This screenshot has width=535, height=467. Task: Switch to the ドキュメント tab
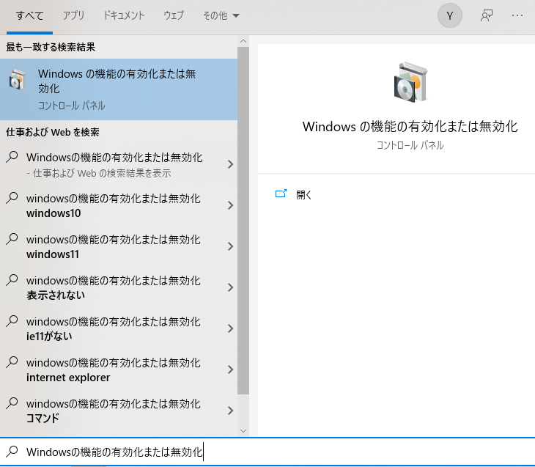pyautogui.click(x=124, y=15)
